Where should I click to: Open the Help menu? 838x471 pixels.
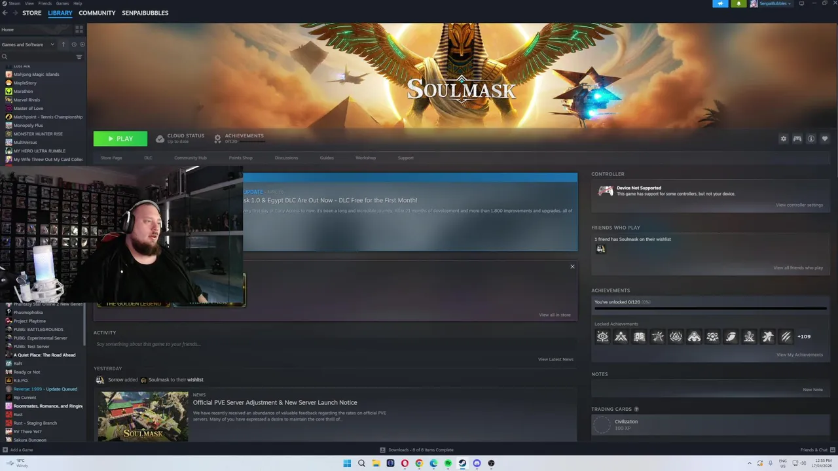[78, 3]
